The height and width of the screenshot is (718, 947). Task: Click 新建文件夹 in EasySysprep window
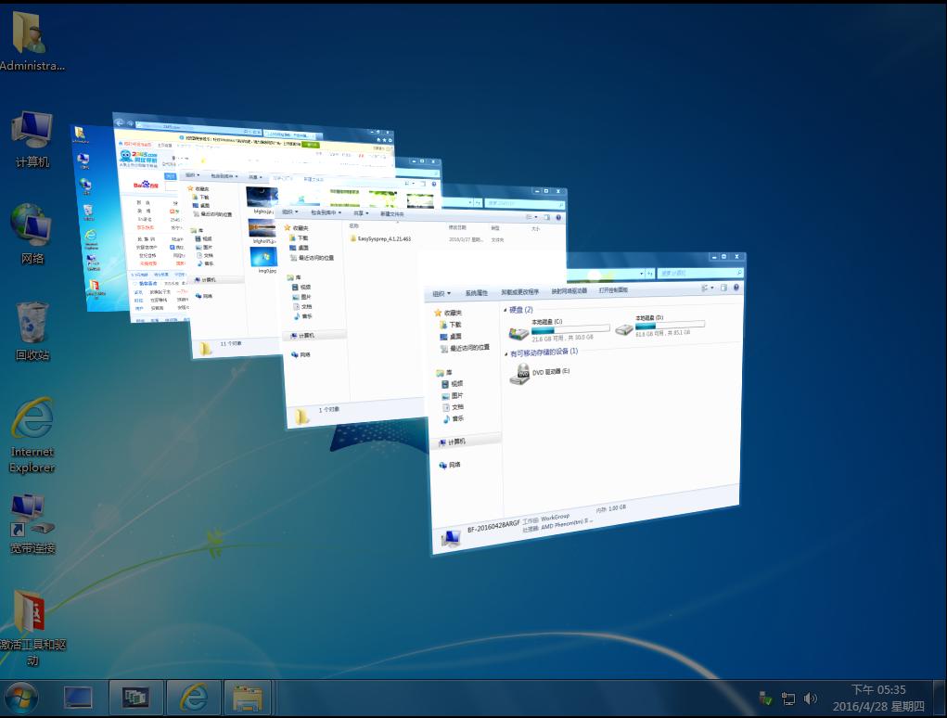click(x=391, y=213)
